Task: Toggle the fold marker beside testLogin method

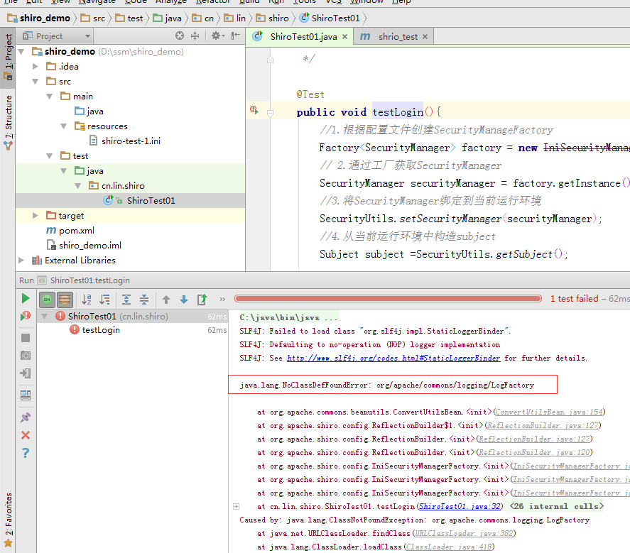Action: pos(271,113)
